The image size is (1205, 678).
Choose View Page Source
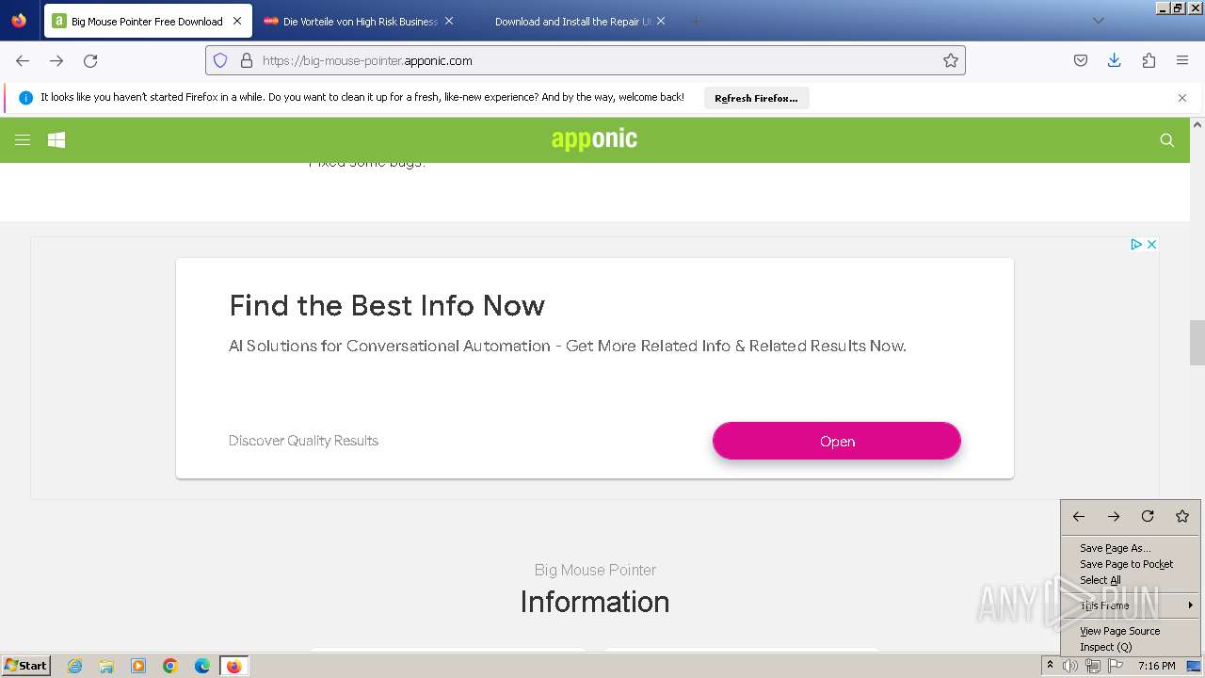coord(1130,631)
